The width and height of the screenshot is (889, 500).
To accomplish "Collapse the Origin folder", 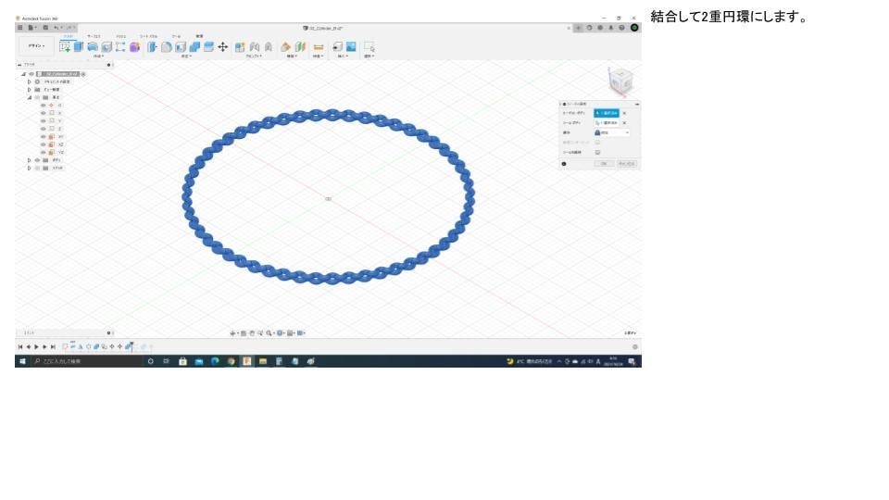I will click(x=30, y=97).
